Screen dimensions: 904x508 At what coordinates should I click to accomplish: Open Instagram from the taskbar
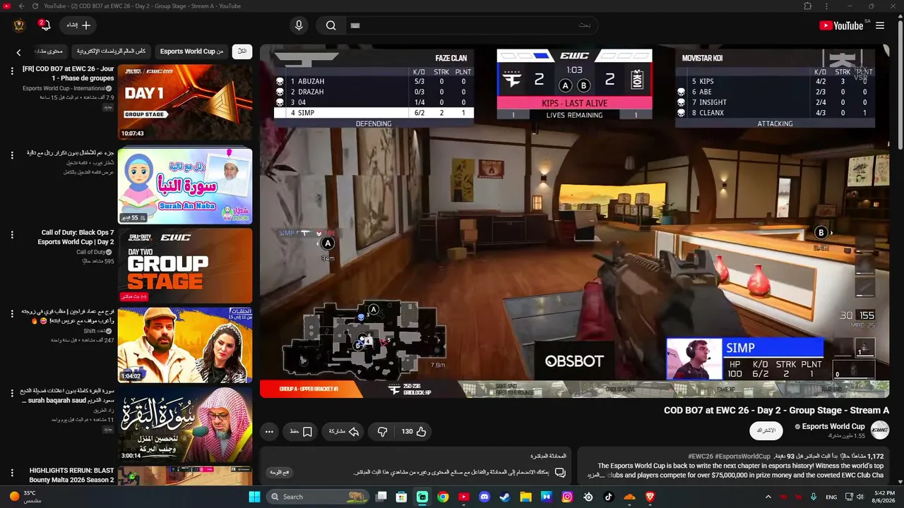567,497
